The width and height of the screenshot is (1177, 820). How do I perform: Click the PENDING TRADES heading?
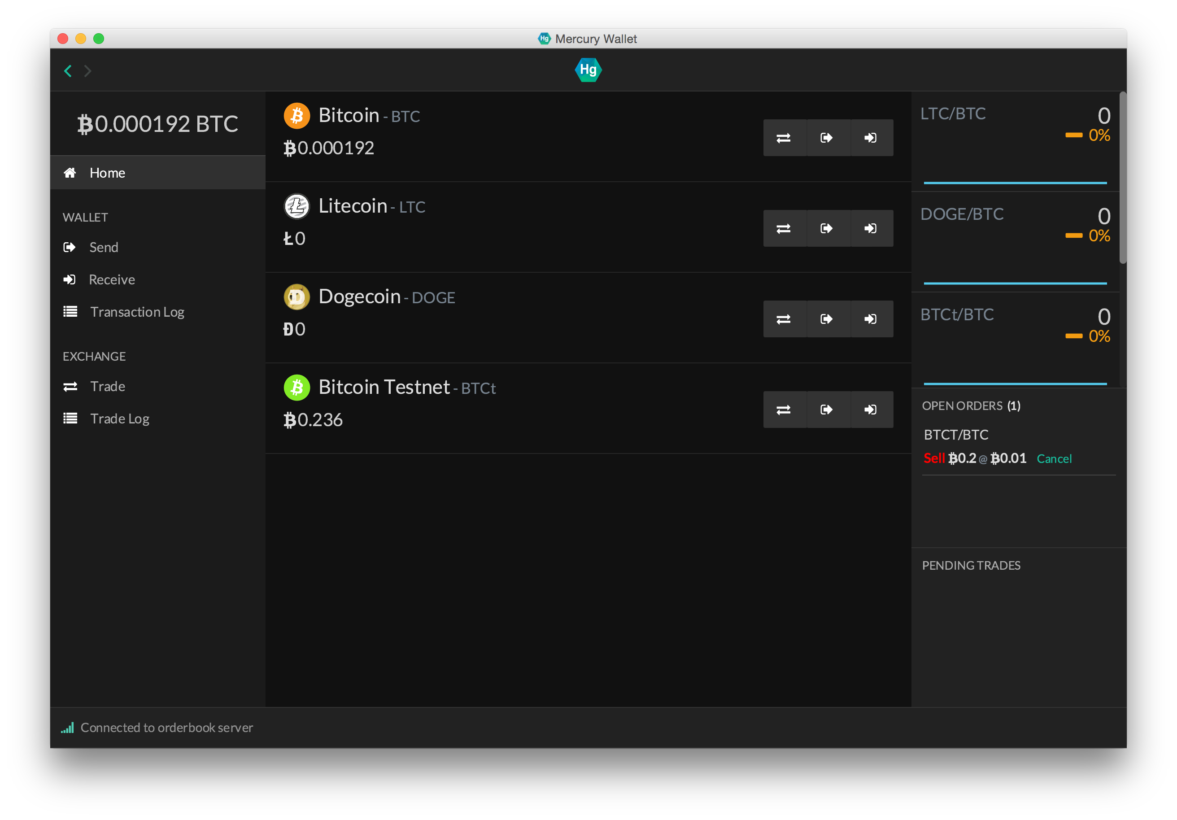971,565
